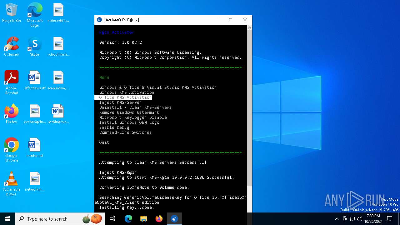This screenshot has width=400, height=225.
Task: Open the taskbar clock and date
Action: click(373, 219)
